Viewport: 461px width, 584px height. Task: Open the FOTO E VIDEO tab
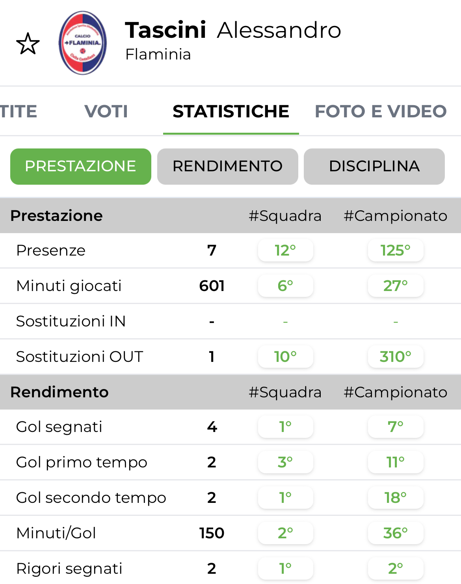coord(381,111)
